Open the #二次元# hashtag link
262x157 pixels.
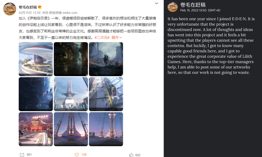click(x=102, y=38)
